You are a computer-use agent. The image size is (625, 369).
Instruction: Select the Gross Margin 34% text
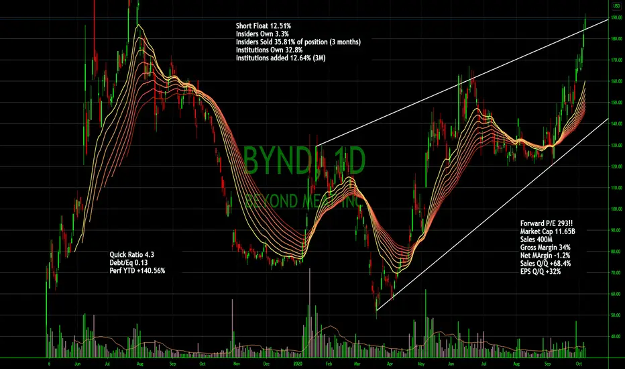click(x=545, y=248)
